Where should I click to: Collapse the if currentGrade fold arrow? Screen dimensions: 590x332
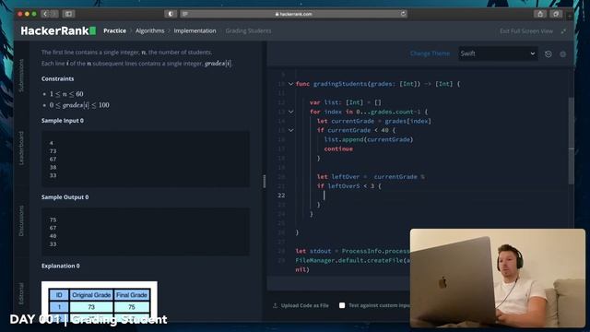pos(291,130)
